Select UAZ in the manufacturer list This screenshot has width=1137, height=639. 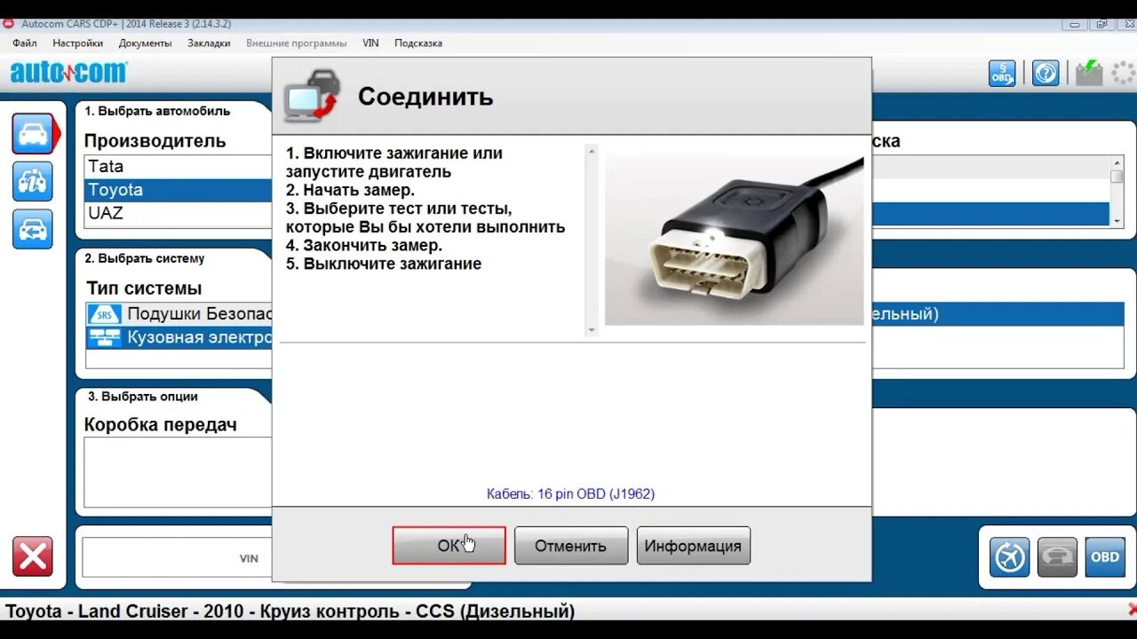[179, 213]
